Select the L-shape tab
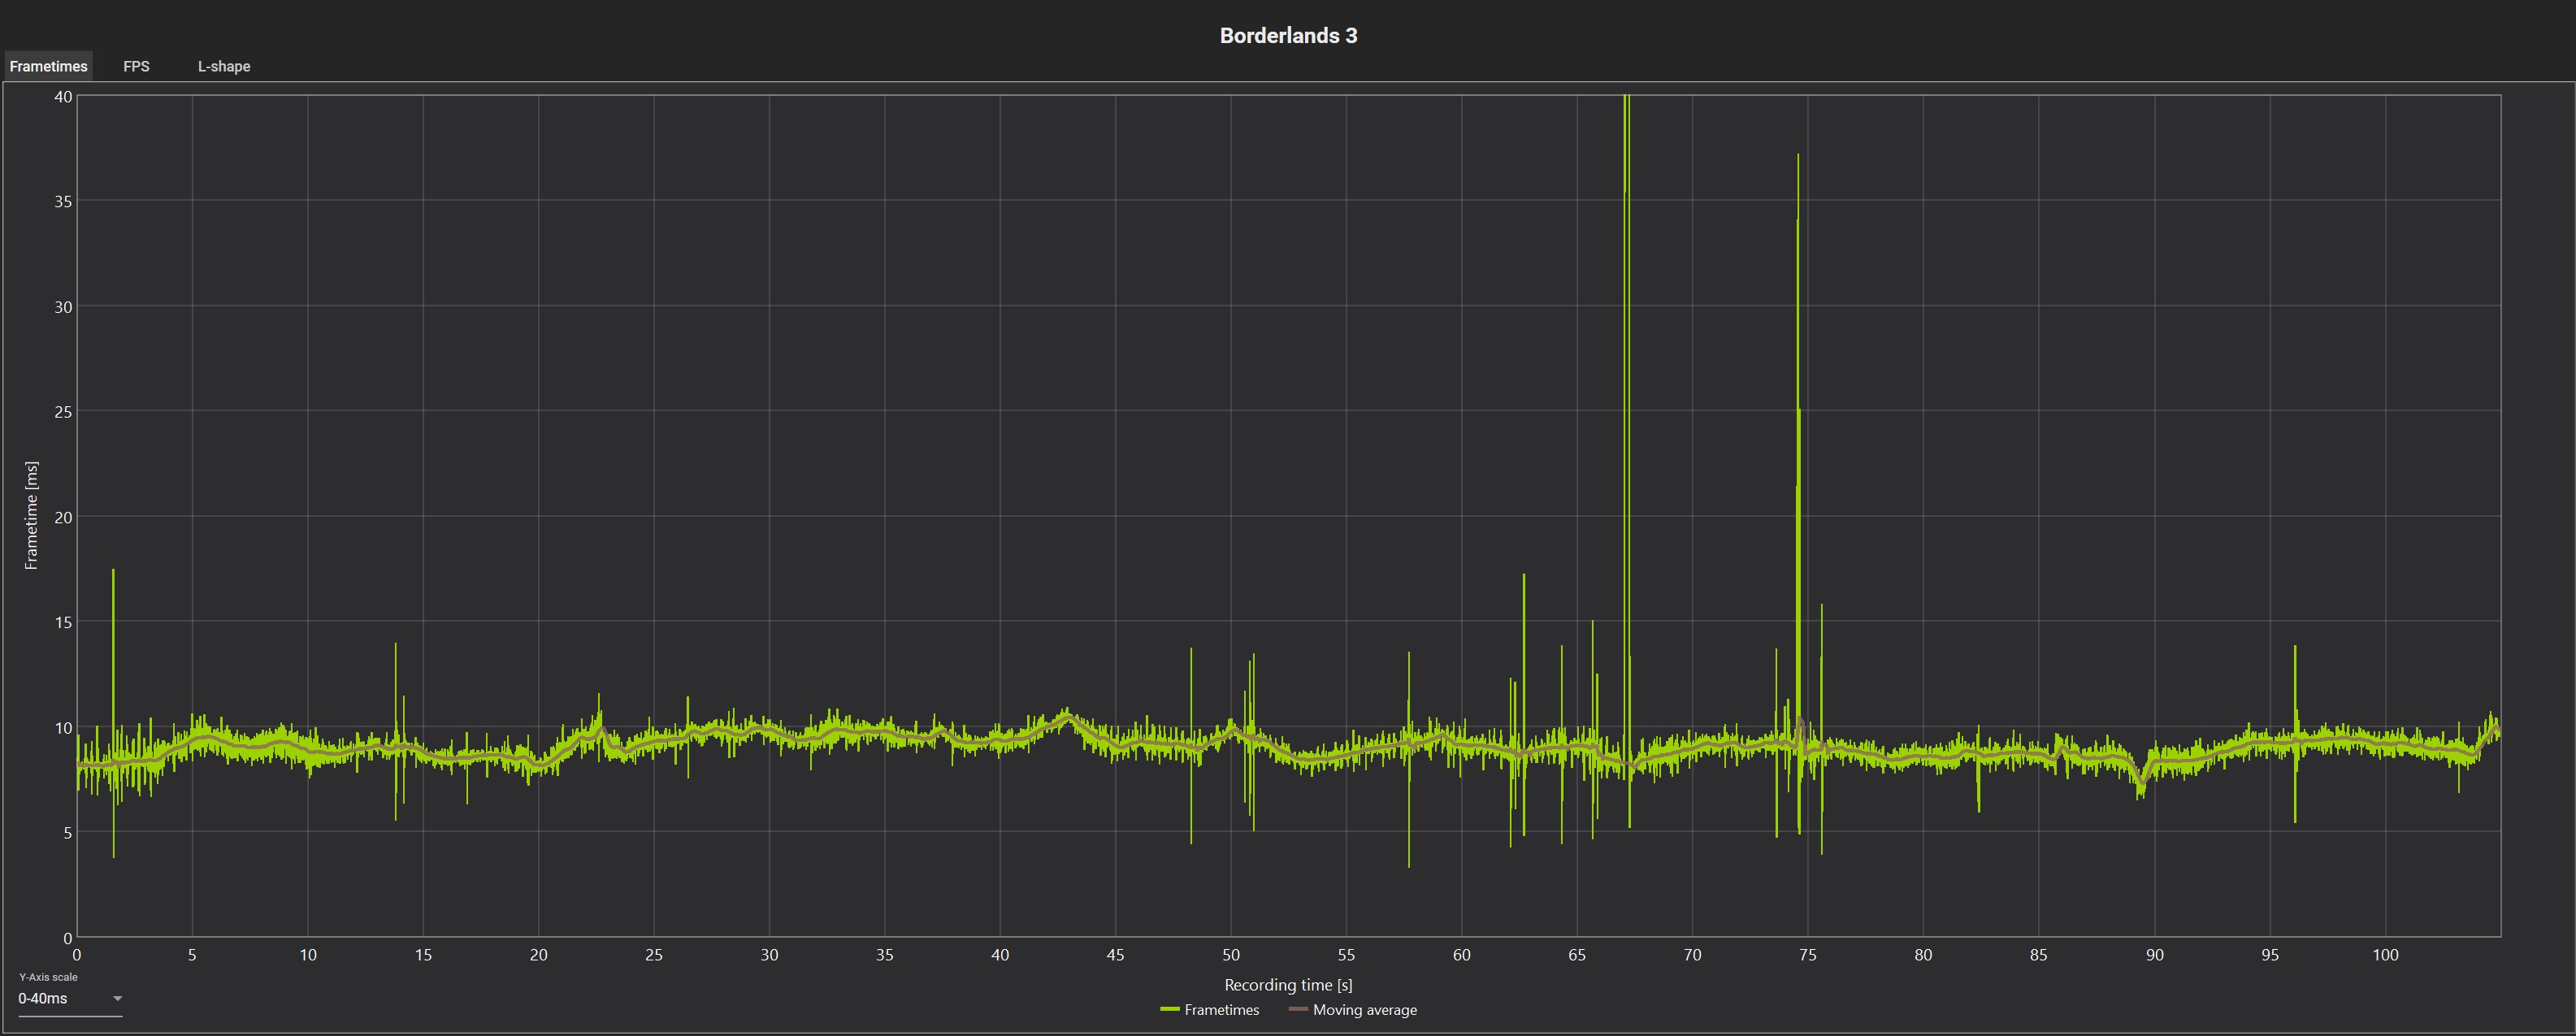The width and height of the screenshot is (2576, 1036). 224,66
